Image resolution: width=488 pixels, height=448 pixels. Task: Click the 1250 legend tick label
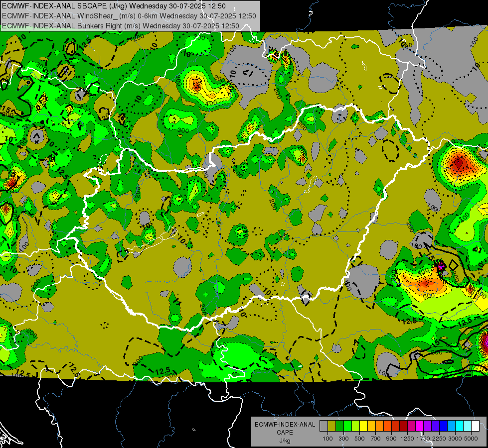(407, 439)
